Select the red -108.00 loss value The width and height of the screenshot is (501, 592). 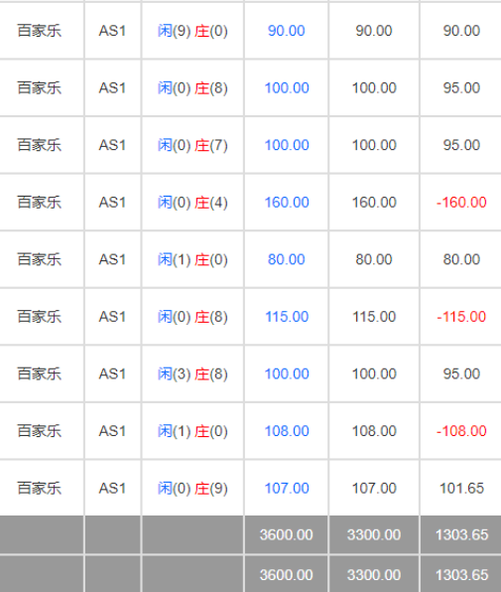click(x=461, y=431)
